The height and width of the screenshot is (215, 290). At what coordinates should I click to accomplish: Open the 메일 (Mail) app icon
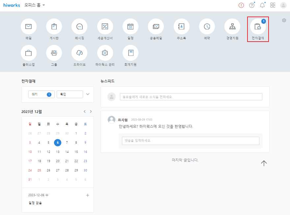[28, 26]
